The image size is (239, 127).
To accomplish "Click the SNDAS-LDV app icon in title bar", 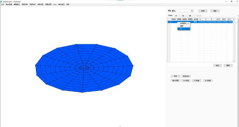I will [2, 2].
